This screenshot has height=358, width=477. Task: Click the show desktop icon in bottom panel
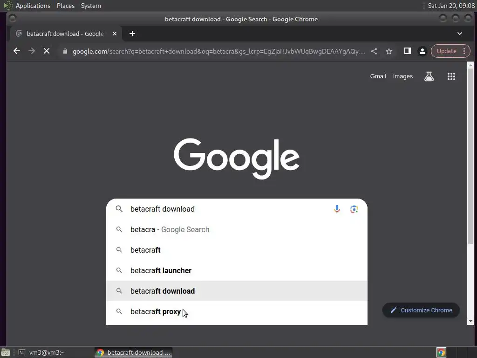[x=6, y=352]
